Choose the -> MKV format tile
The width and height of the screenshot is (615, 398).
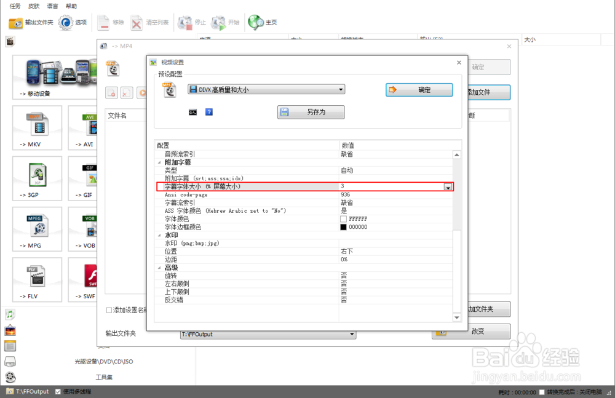click(37, 128)
